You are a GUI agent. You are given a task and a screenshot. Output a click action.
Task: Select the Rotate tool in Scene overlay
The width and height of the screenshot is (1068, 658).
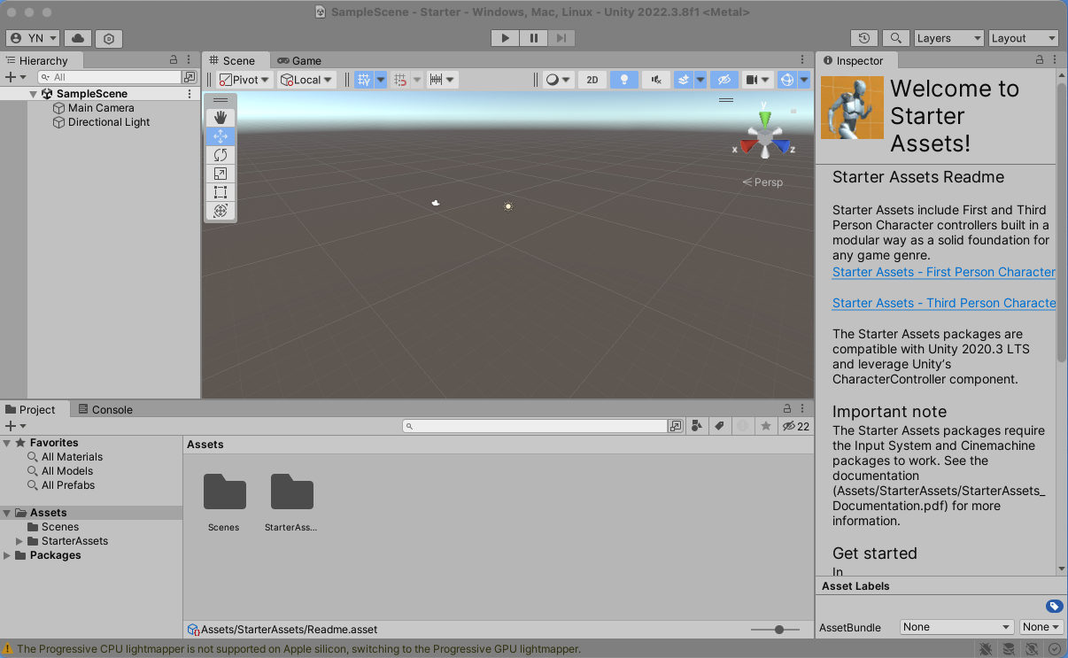pyautogui.click(x=221, y=155)
